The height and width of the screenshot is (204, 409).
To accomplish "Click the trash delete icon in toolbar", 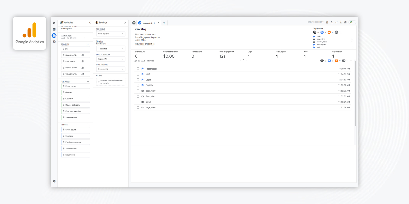I will (x=327, y=22).
